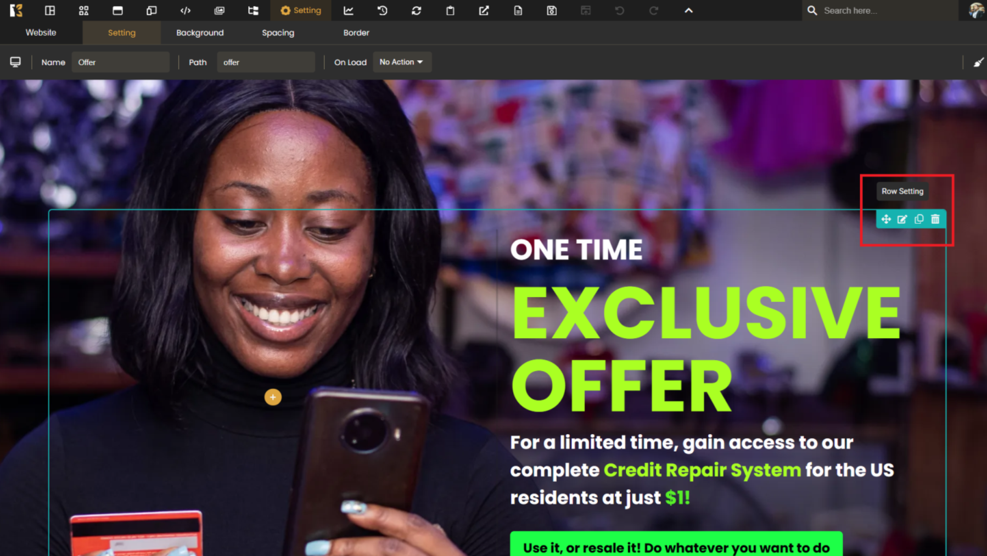Image resolution: width=987 pixels, height=556 pixels.
Task: Click the paintbrush icon at toolbar right
Action: [x=978, y=62]
